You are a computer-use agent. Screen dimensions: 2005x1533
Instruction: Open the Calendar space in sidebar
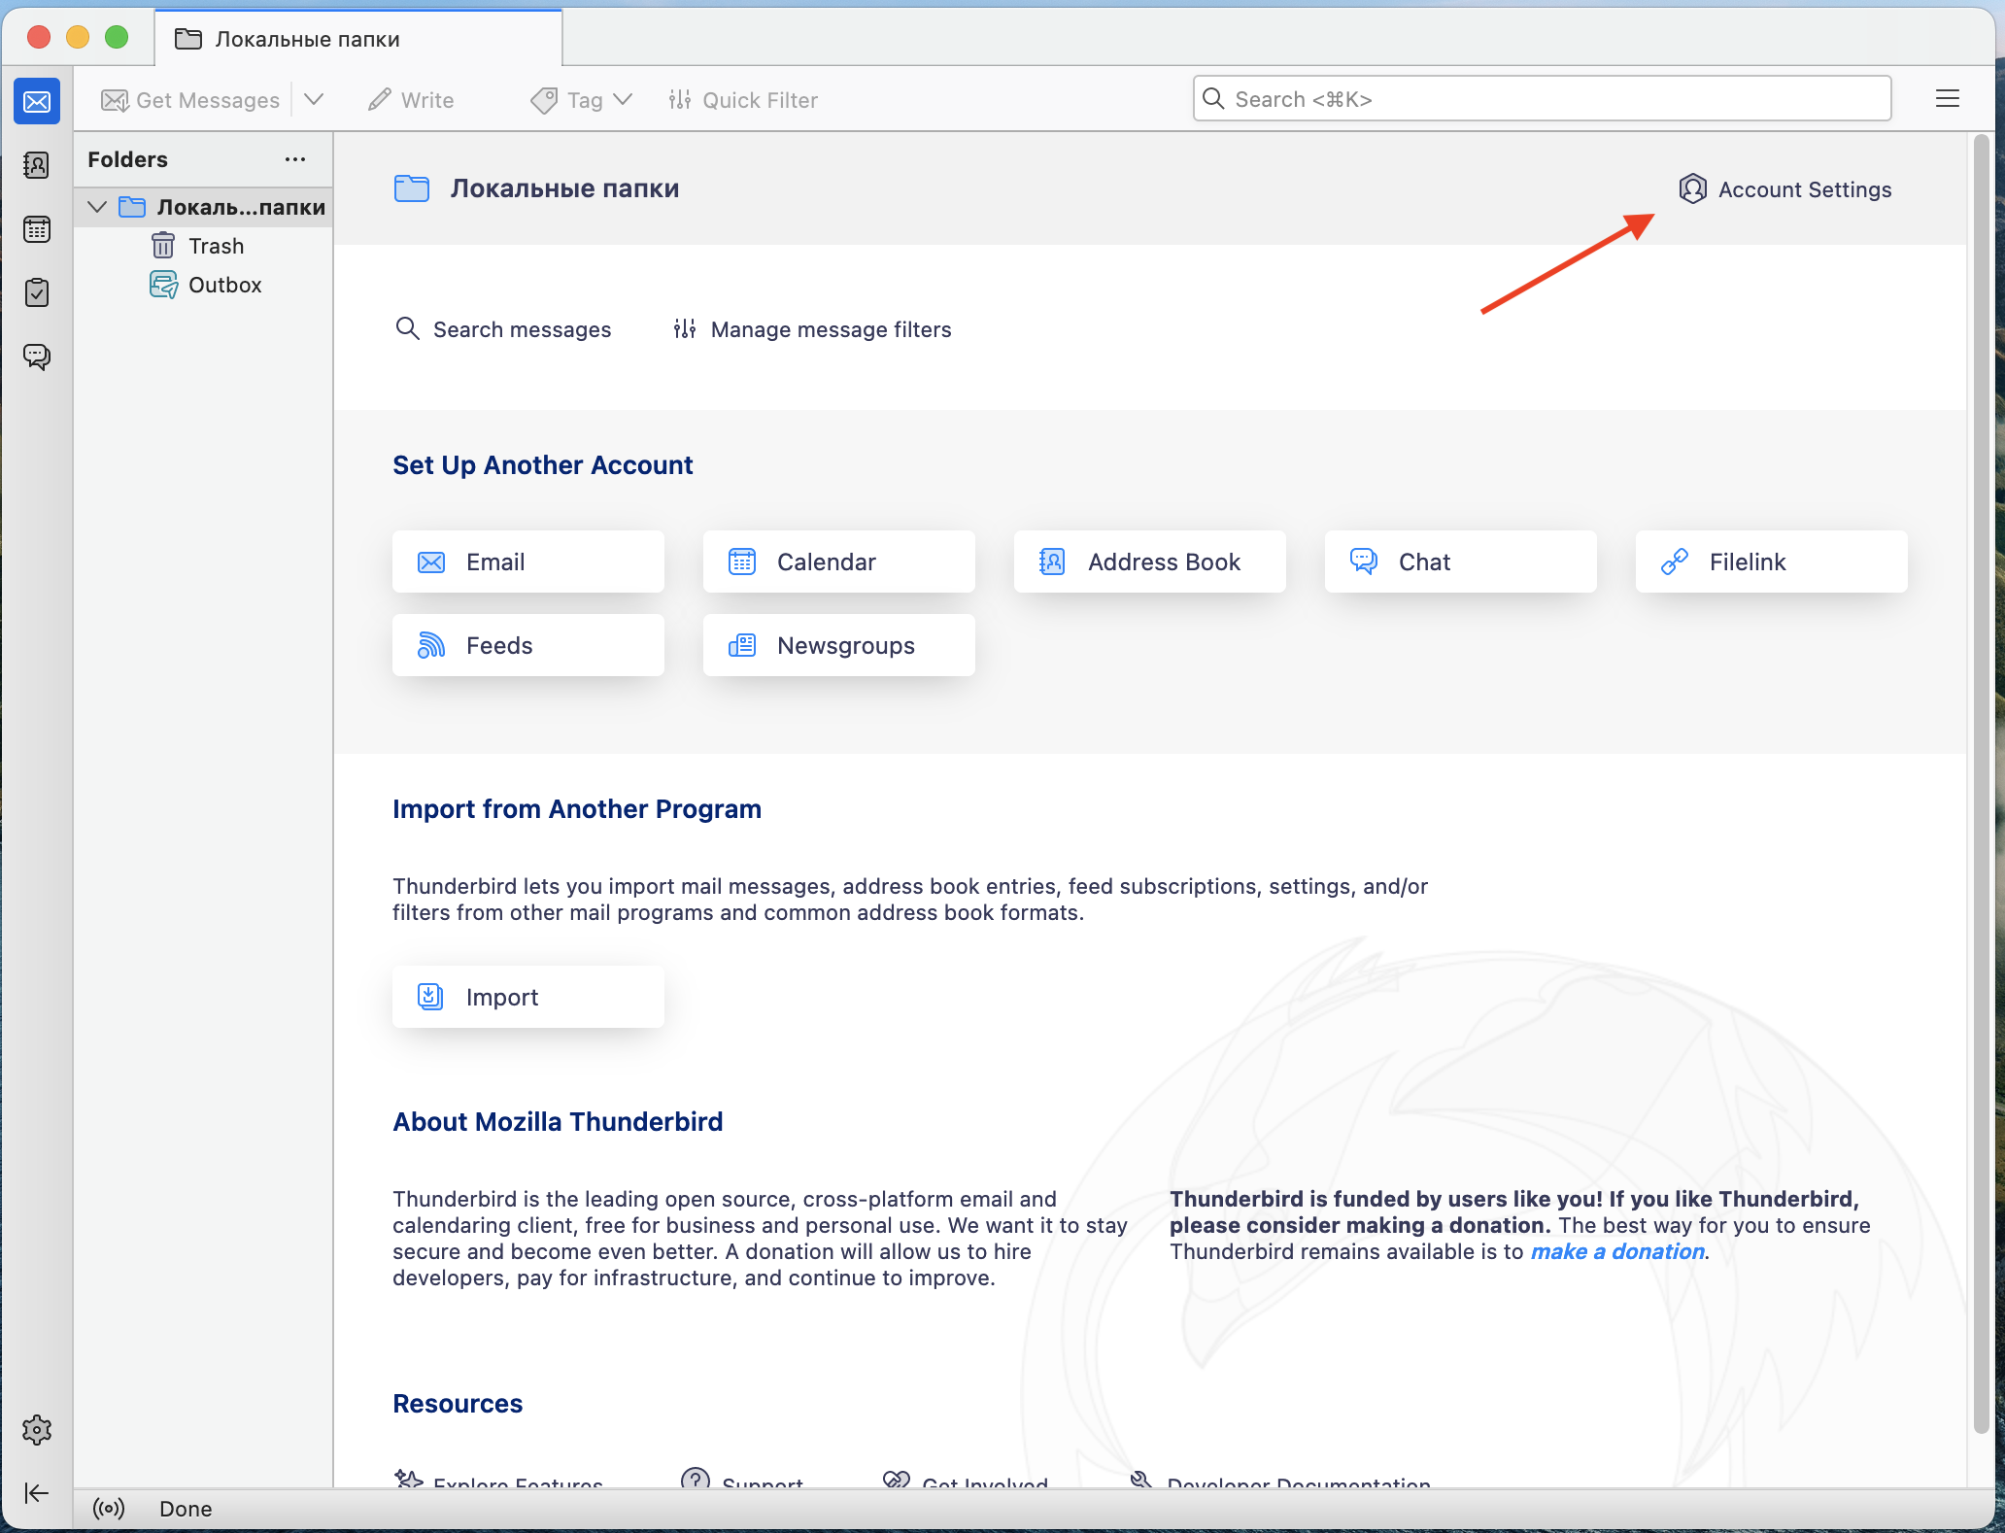point(37,229)
